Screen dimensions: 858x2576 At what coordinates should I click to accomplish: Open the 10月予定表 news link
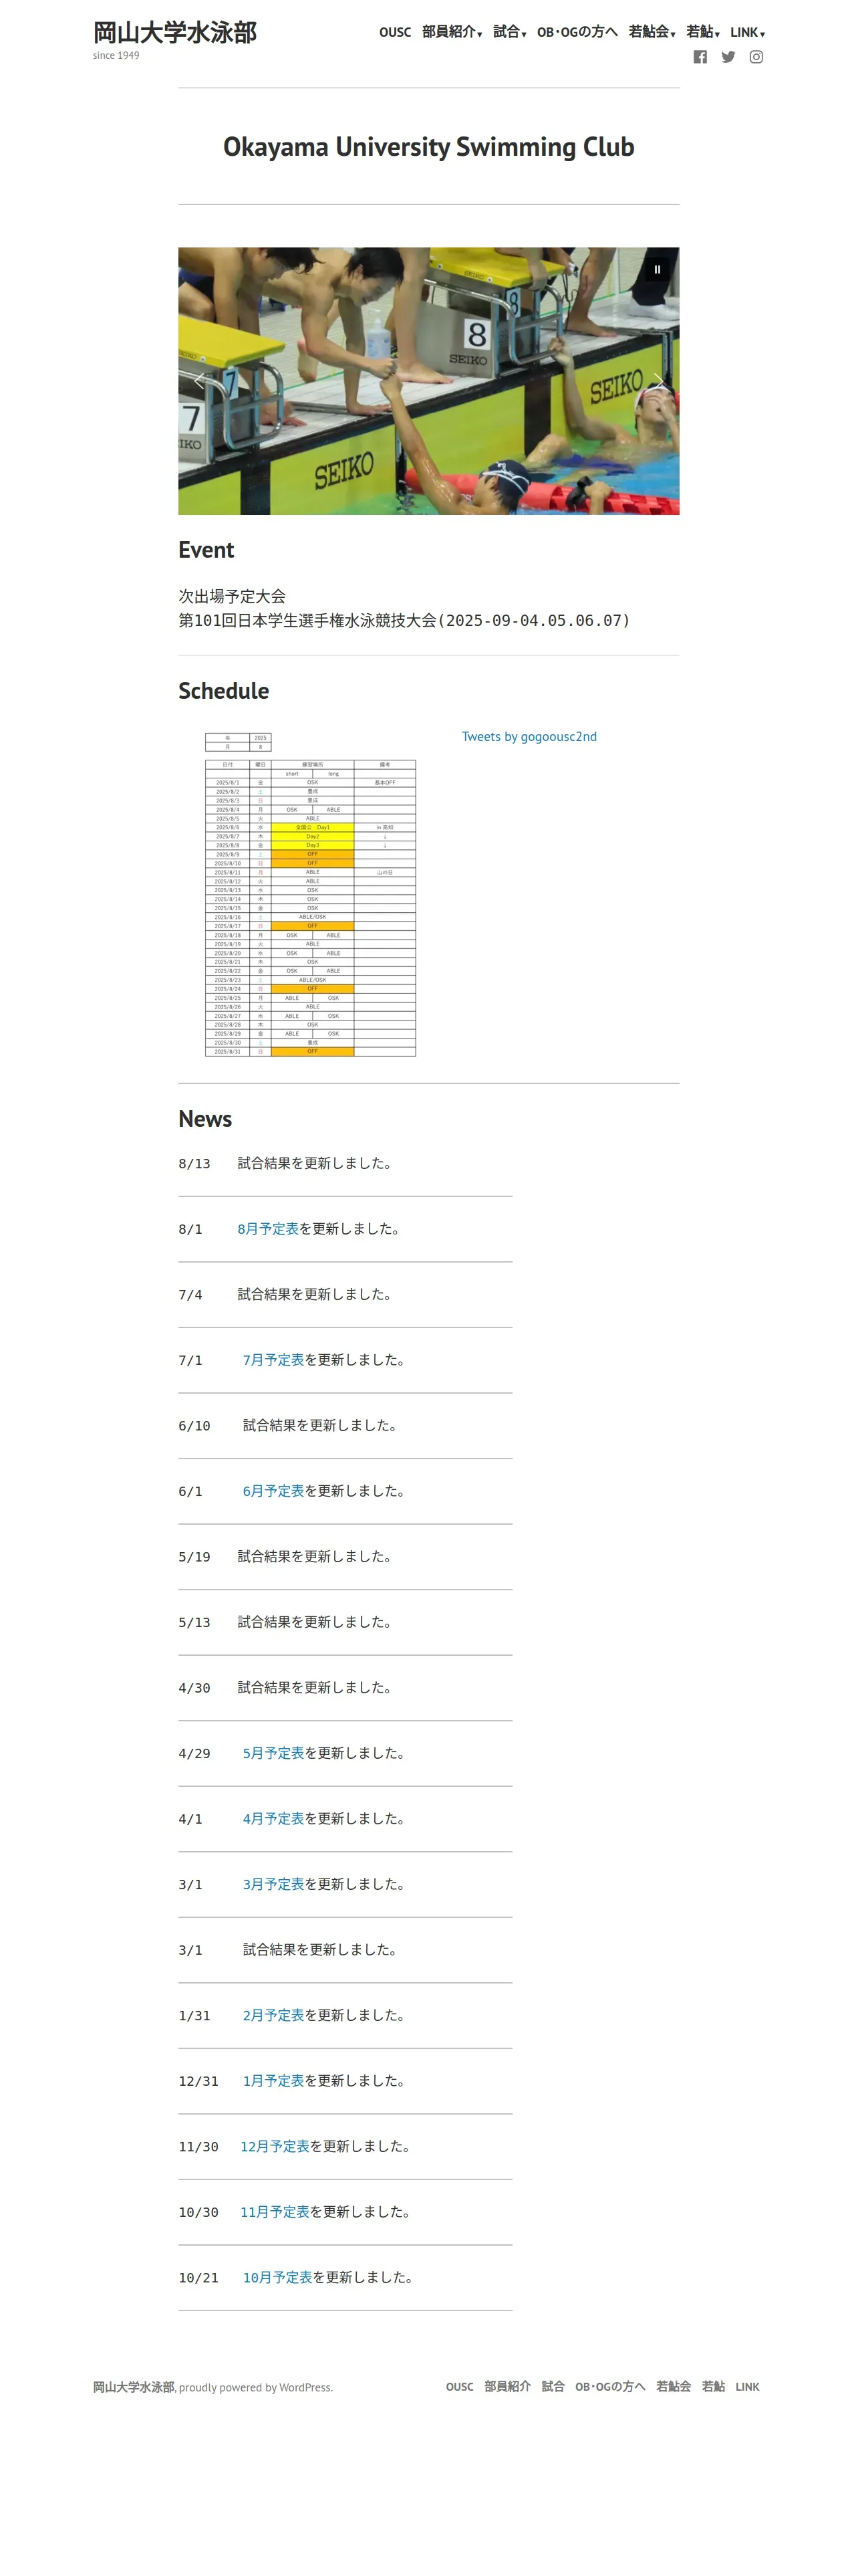pos(278,2277)
